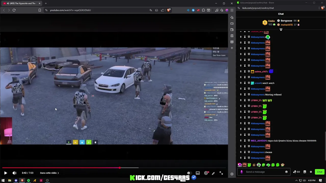Bookmark the current YouTube page
This screenshot has width=326, height=183.
point(40,10)
